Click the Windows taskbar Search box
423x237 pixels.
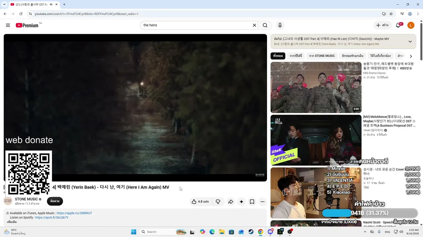pos(164,232)
